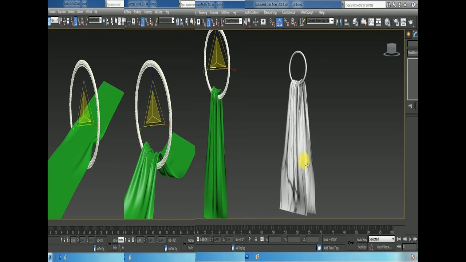
Task: Click the wrench icon in the title bar
Action: 394,5
